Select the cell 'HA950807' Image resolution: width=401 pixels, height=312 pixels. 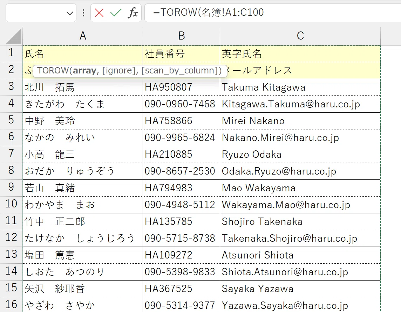[181, 87]
